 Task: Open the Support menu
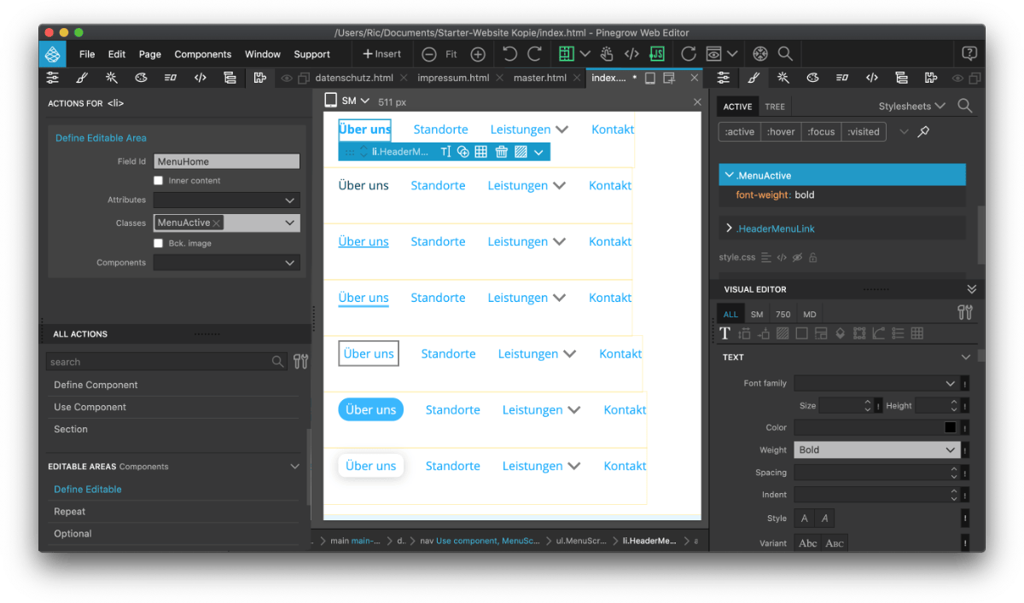[x=312, y=54]
